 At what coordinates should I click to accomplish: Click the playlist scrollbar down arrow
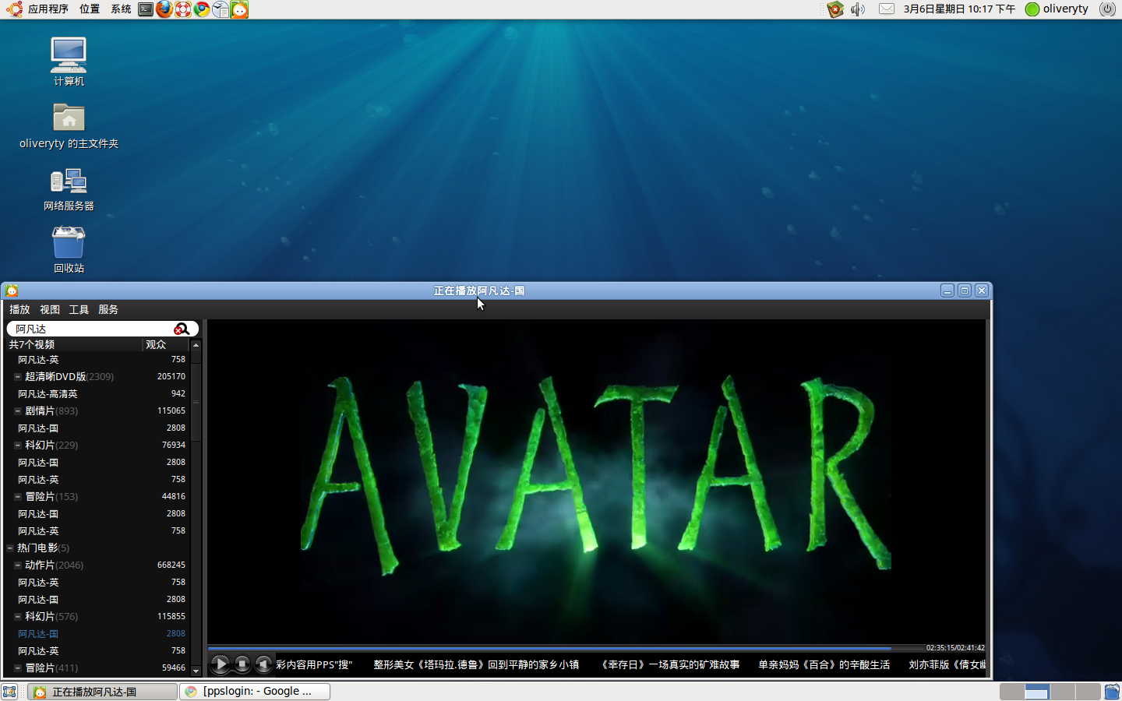196,670
